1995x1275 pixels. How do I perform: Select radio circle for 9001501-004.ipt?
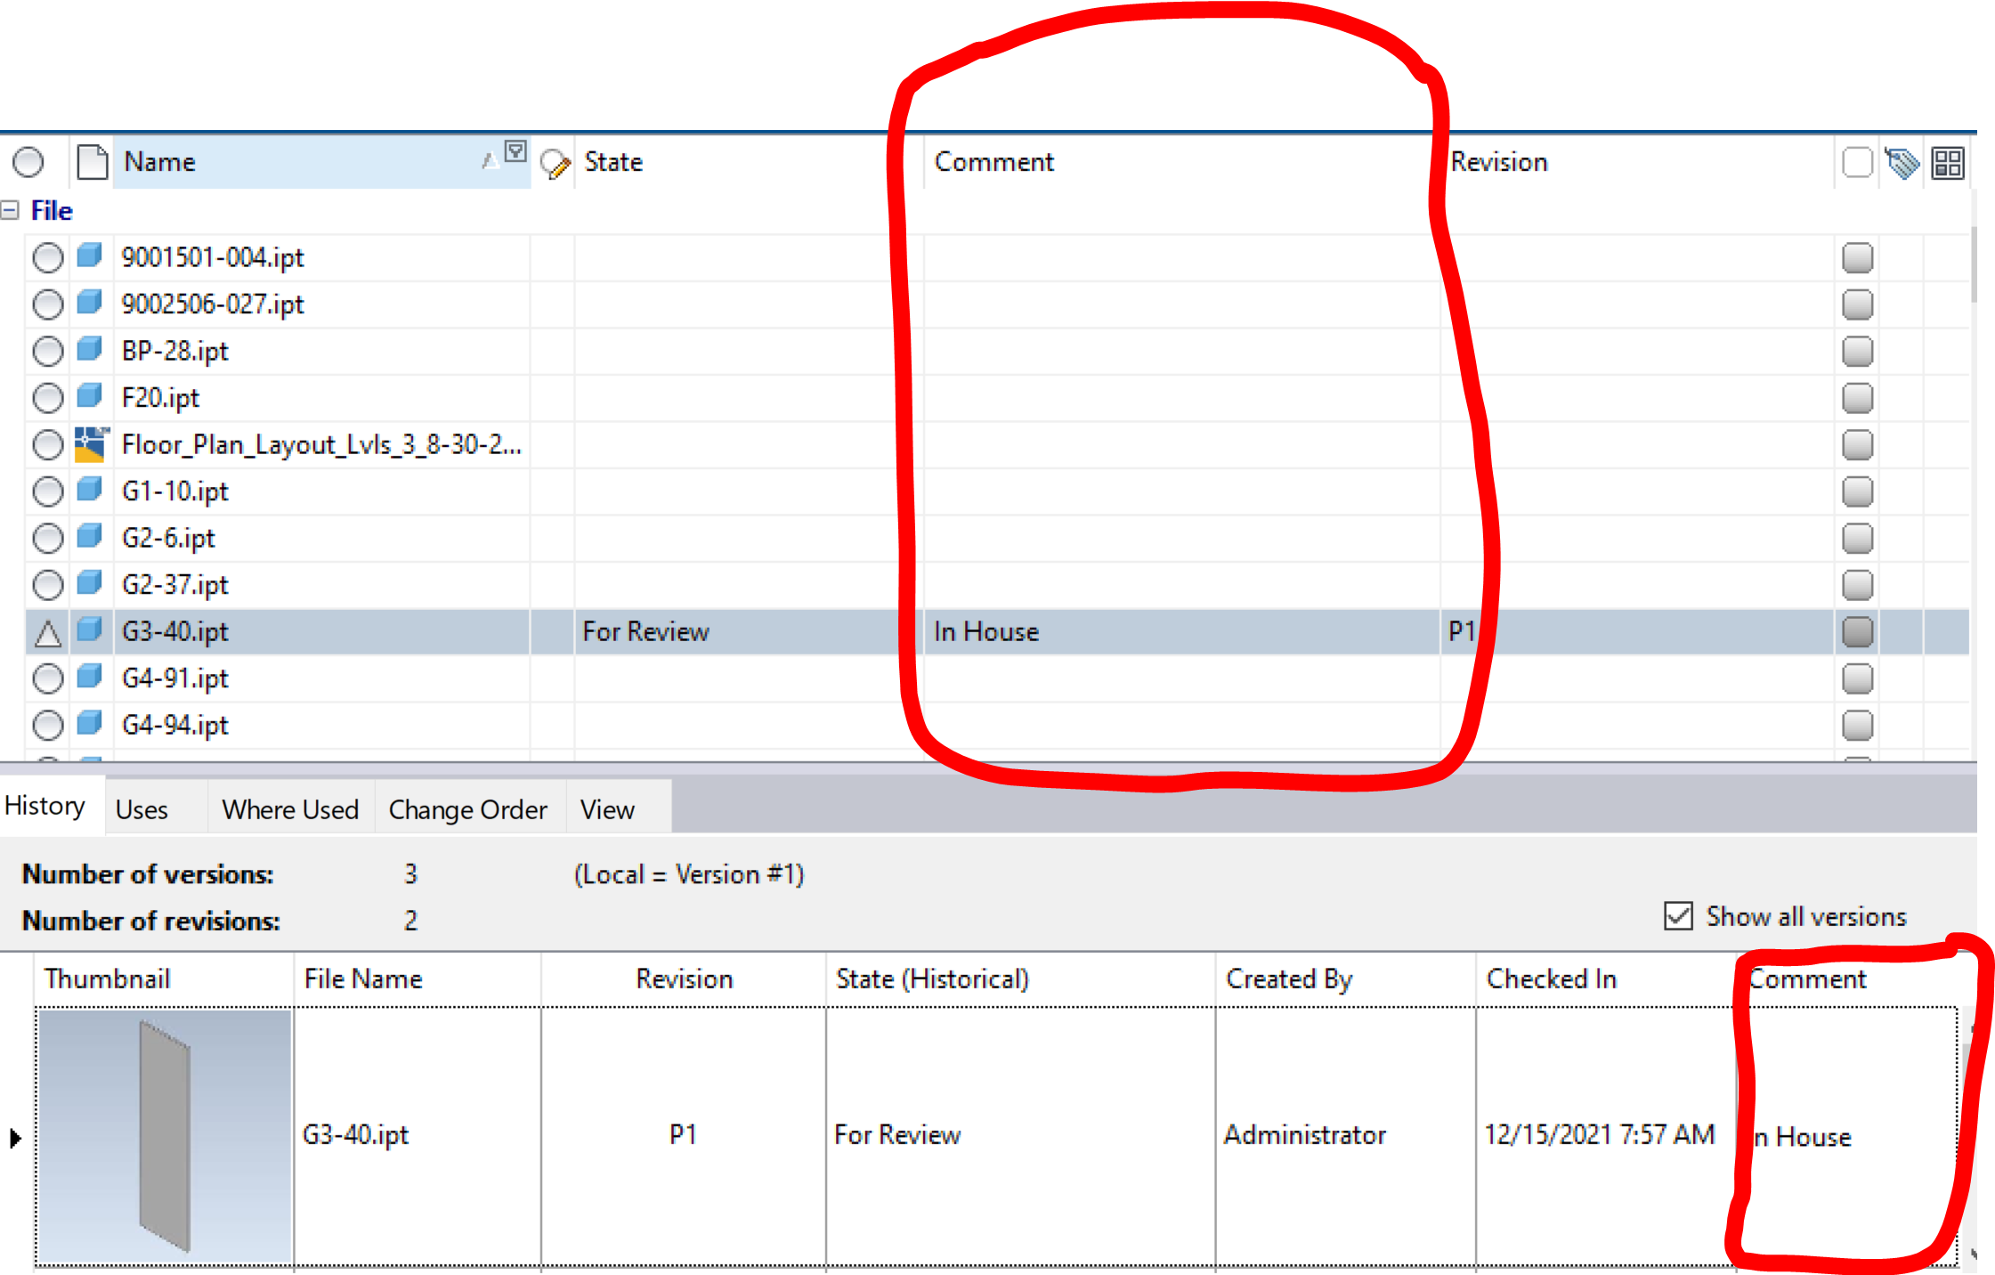(47, 258)
